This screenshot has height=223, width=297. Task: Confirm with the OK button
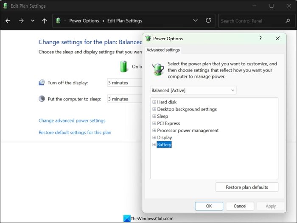pyautogui.click(x=209, y=206)
